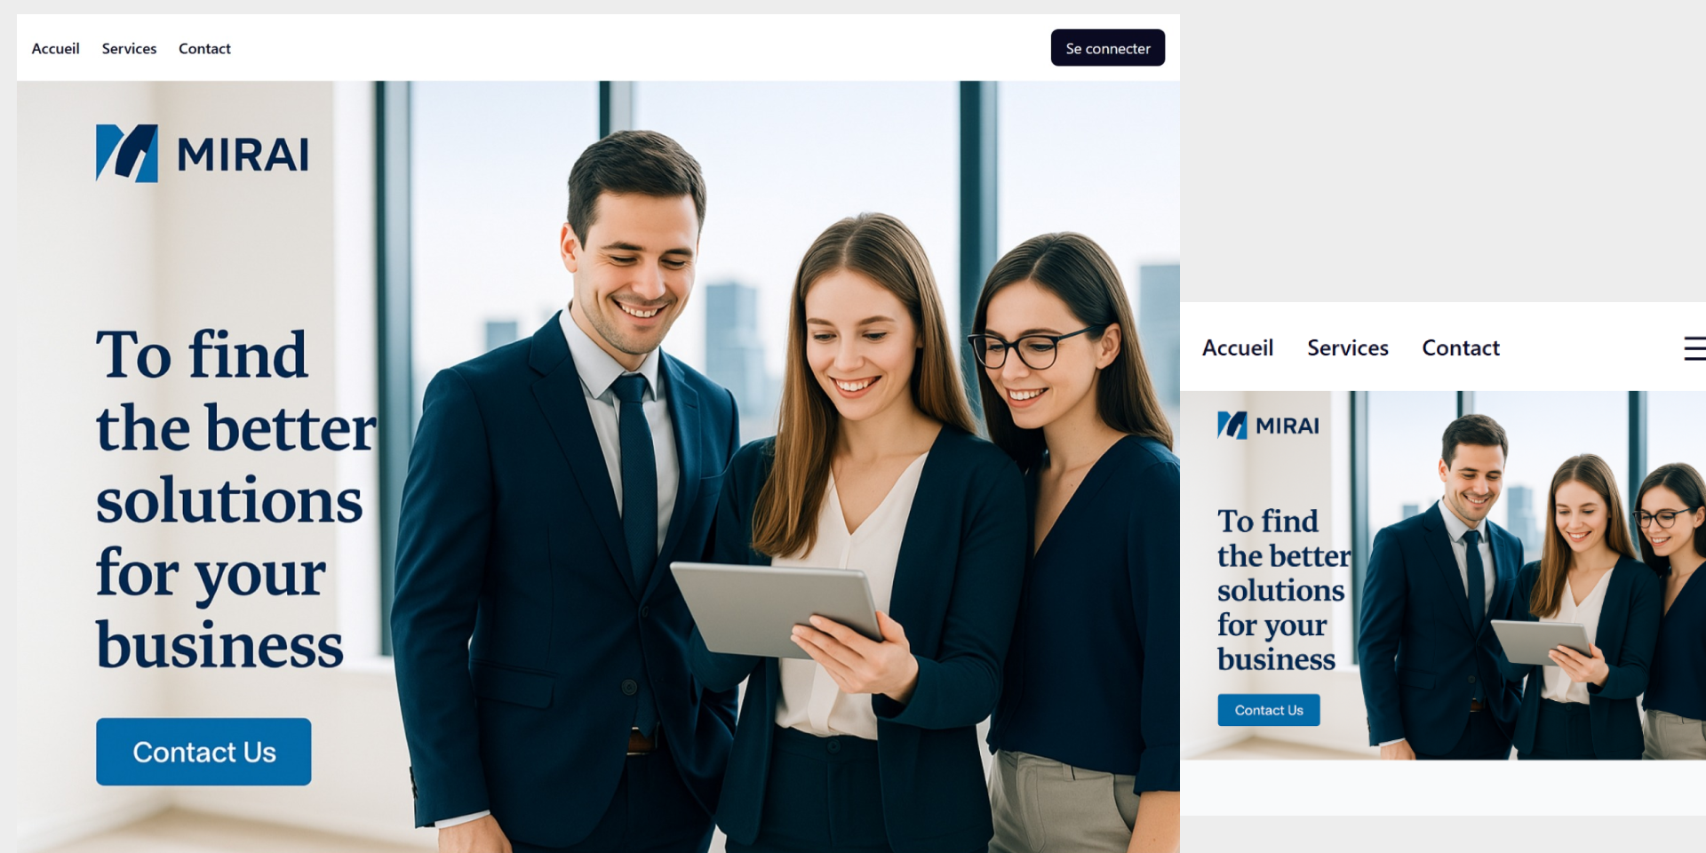Open Services in the large desktop navigation
1706x853 pixels.
point(129,49)
